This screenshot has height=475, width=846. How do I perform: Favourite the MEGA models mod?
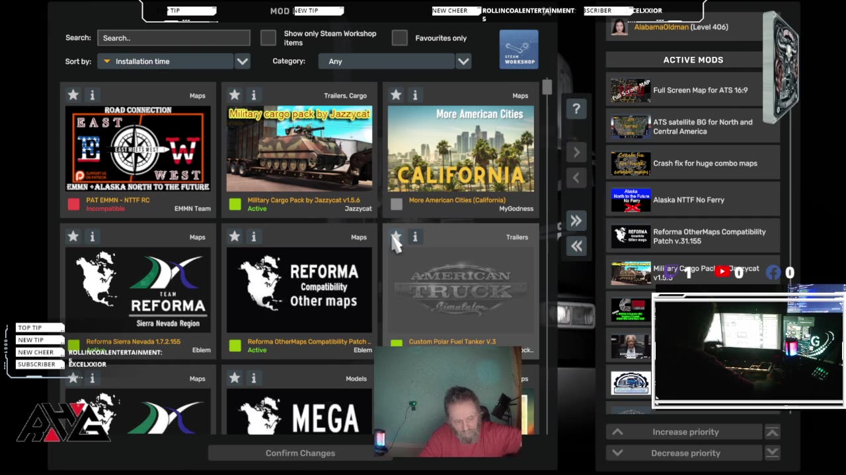[x=235, y=378]
